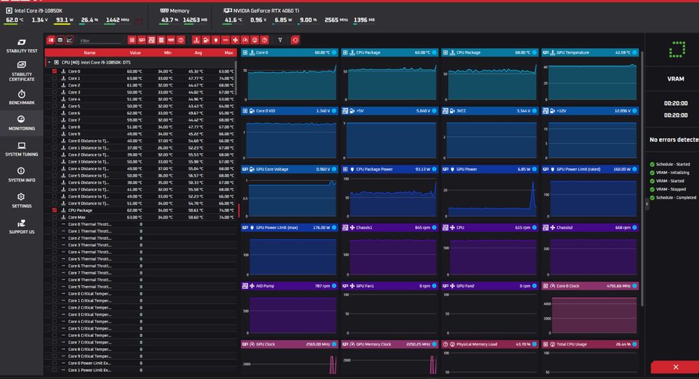
Task: Click the 'Schedule - Started' log entry
Action: pos(672,164)
